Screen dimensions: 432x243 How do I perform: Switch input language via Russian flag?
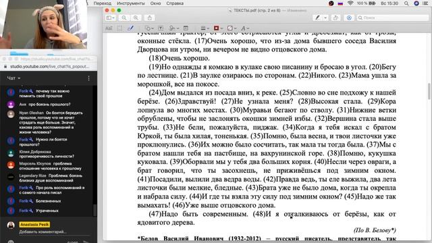click(340, 3)
